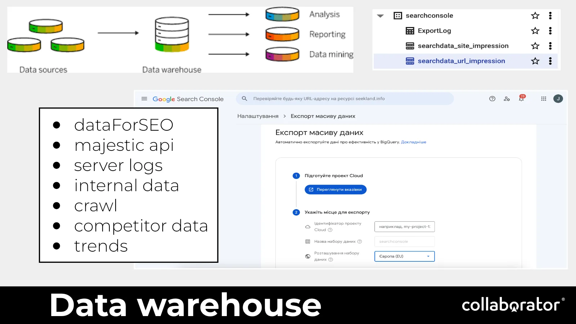
Task: Click the 'trends' list item
Action: pyautogui.click(x=101, y=246)
